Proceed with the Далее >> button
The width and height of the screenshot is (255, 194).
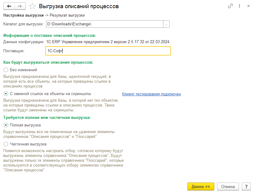[x=201, y=186]
